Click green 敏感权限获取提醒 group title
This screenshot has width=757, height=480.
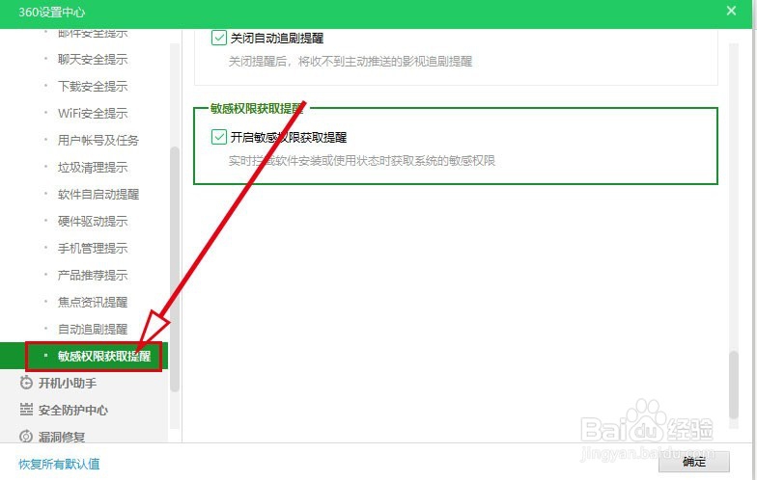pyautogui.click(x=257, y=108)
